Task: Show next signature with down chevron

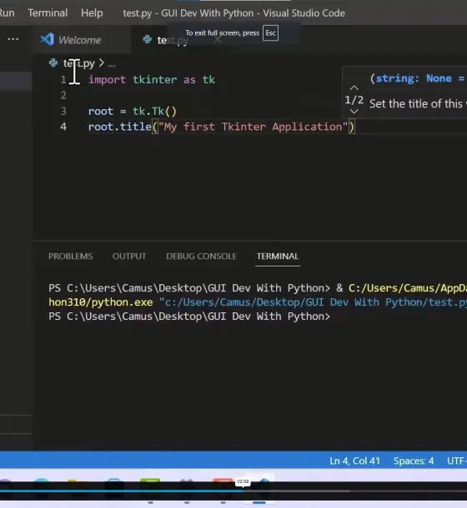Action: point(354,112)
